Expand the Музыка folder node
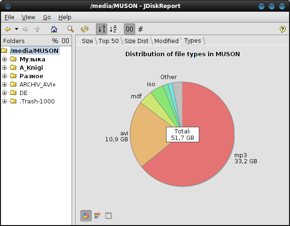Image resolution: width=290 pixels, height=226 pixels. pos(4,59)
